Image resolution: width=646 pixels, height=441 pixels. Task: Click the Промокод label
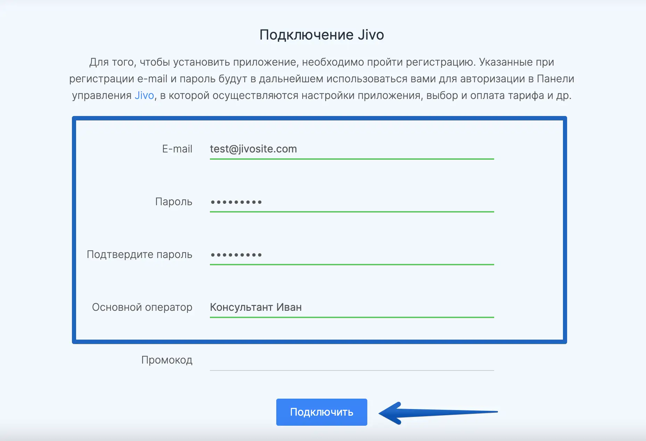click(166, 360)
